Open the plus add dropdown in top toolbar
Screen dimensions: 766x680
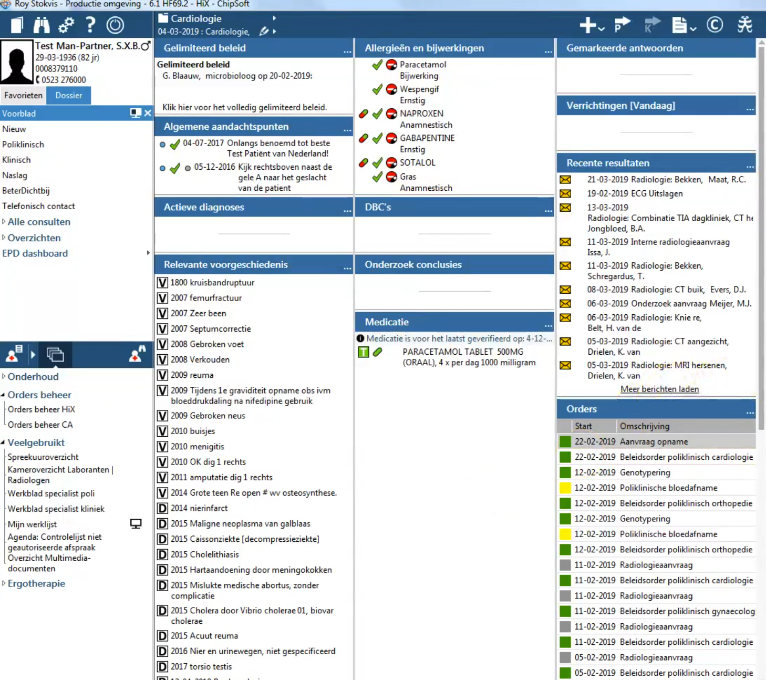point(592,25)
